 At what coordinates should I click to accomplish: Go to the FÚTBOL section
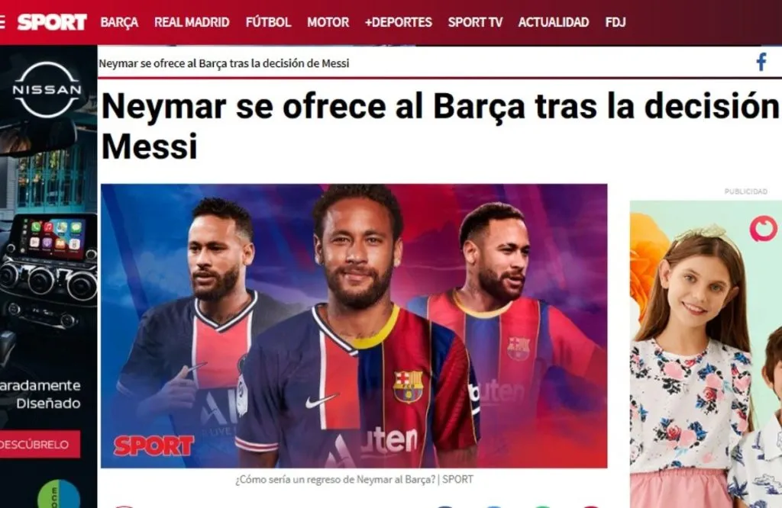pyautogui.click(x=268, y=22)
